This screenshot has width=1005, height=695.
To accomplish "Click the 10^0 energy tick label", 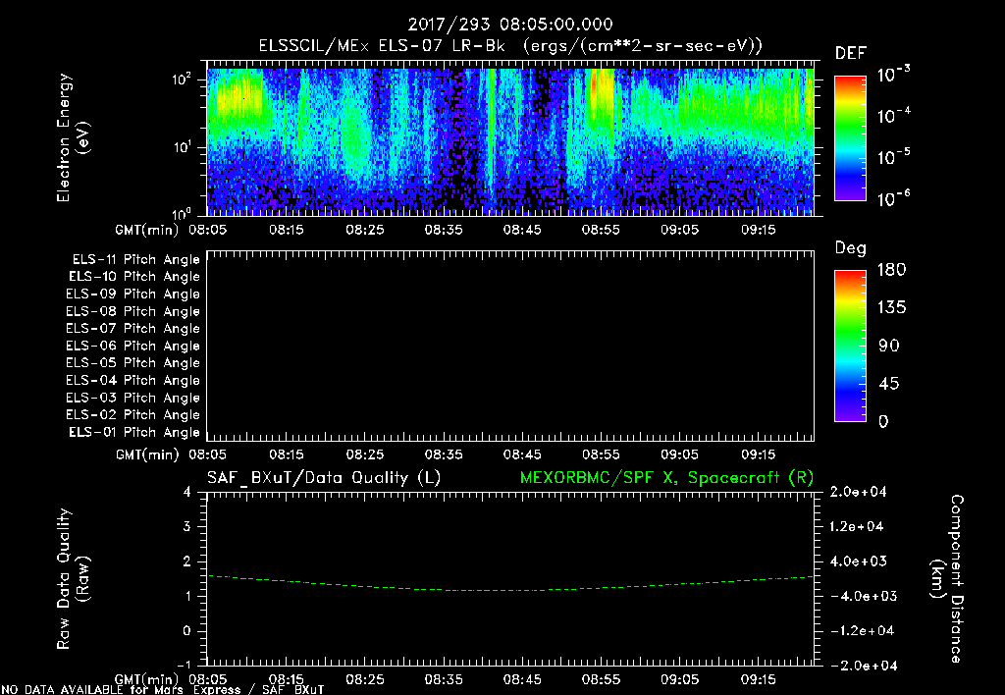I will point(182,213).
